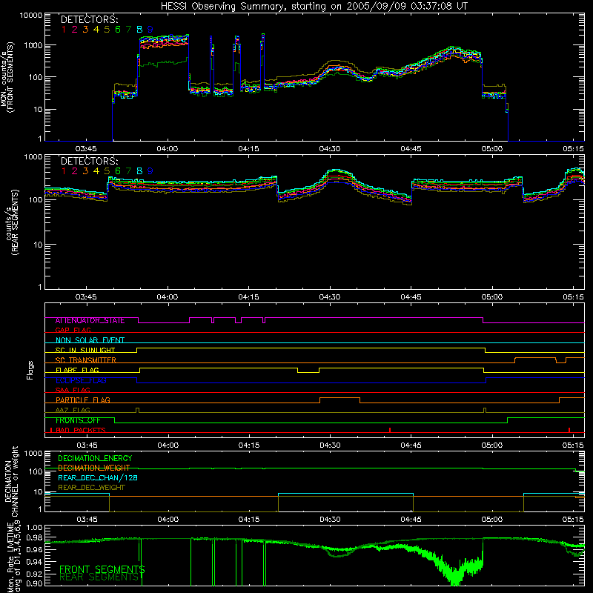Select detector 8 in the rear segments legend
This screenshot has height=593, width=593.
(139, 171)
